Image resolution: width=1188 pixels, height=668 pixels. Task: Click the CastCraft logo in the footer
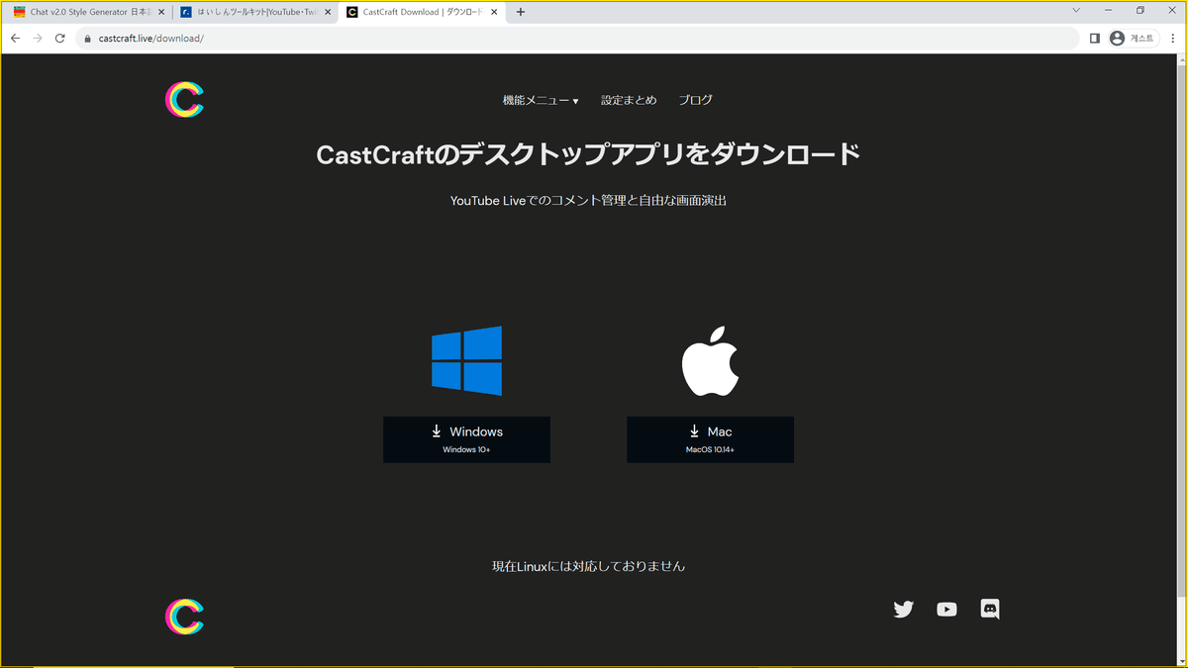[184, 617]
